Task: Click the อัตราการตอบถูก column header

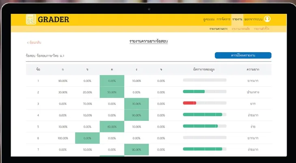Action: (x=205, y=69)
